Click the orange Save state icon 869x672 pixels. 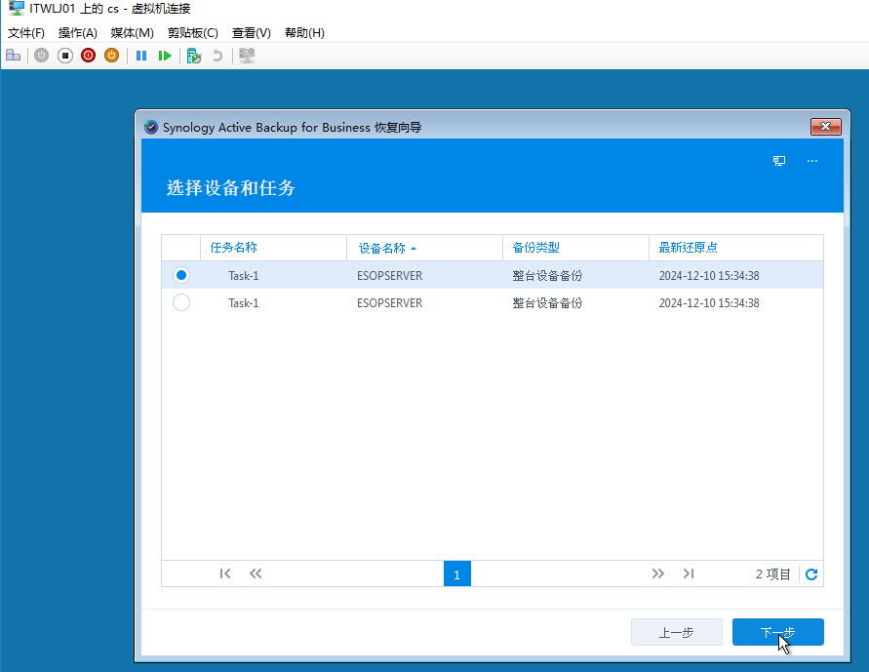pyautogui.click(x=111, y=56)
